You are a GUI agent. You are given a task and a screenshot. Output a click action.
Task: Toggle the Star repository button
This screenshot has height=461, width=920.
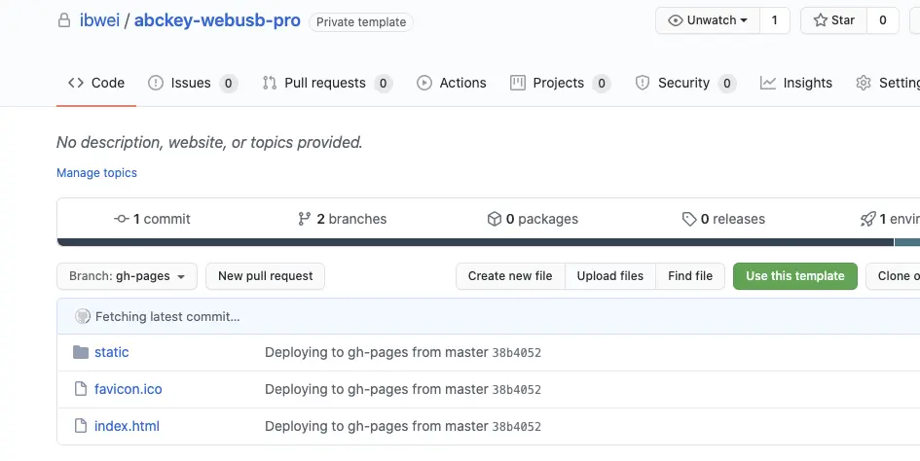833,20
